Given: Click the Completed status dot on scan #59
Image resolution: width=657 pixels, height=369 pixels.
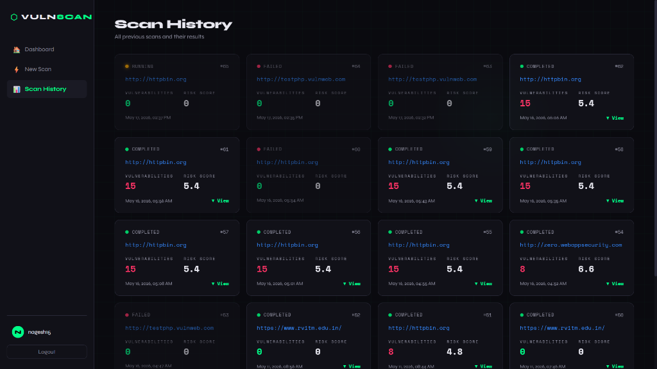Looking at the screenshot, I should click(x=390, y=149).
